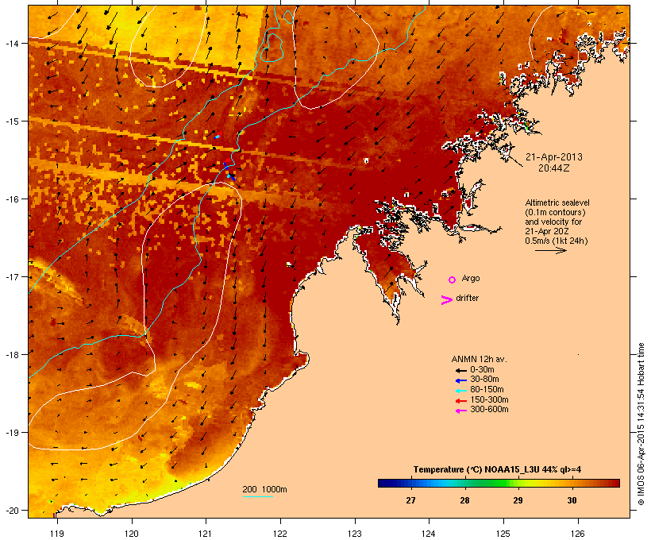Click the colorbar tick label 27
The height and width of the screenshot is (540, 651).
pos(410,500)
